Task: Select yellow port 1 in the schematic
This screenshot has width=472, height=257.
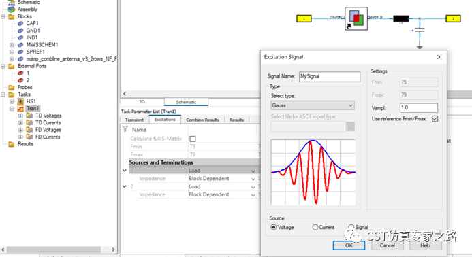Action: [304, 18]
